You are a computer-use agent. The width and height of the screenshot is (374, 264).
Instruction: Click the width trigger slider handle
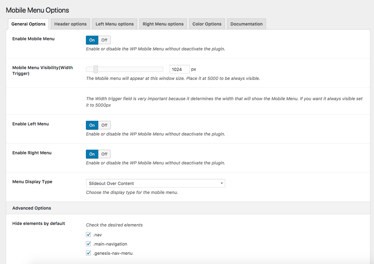point(96,69)
